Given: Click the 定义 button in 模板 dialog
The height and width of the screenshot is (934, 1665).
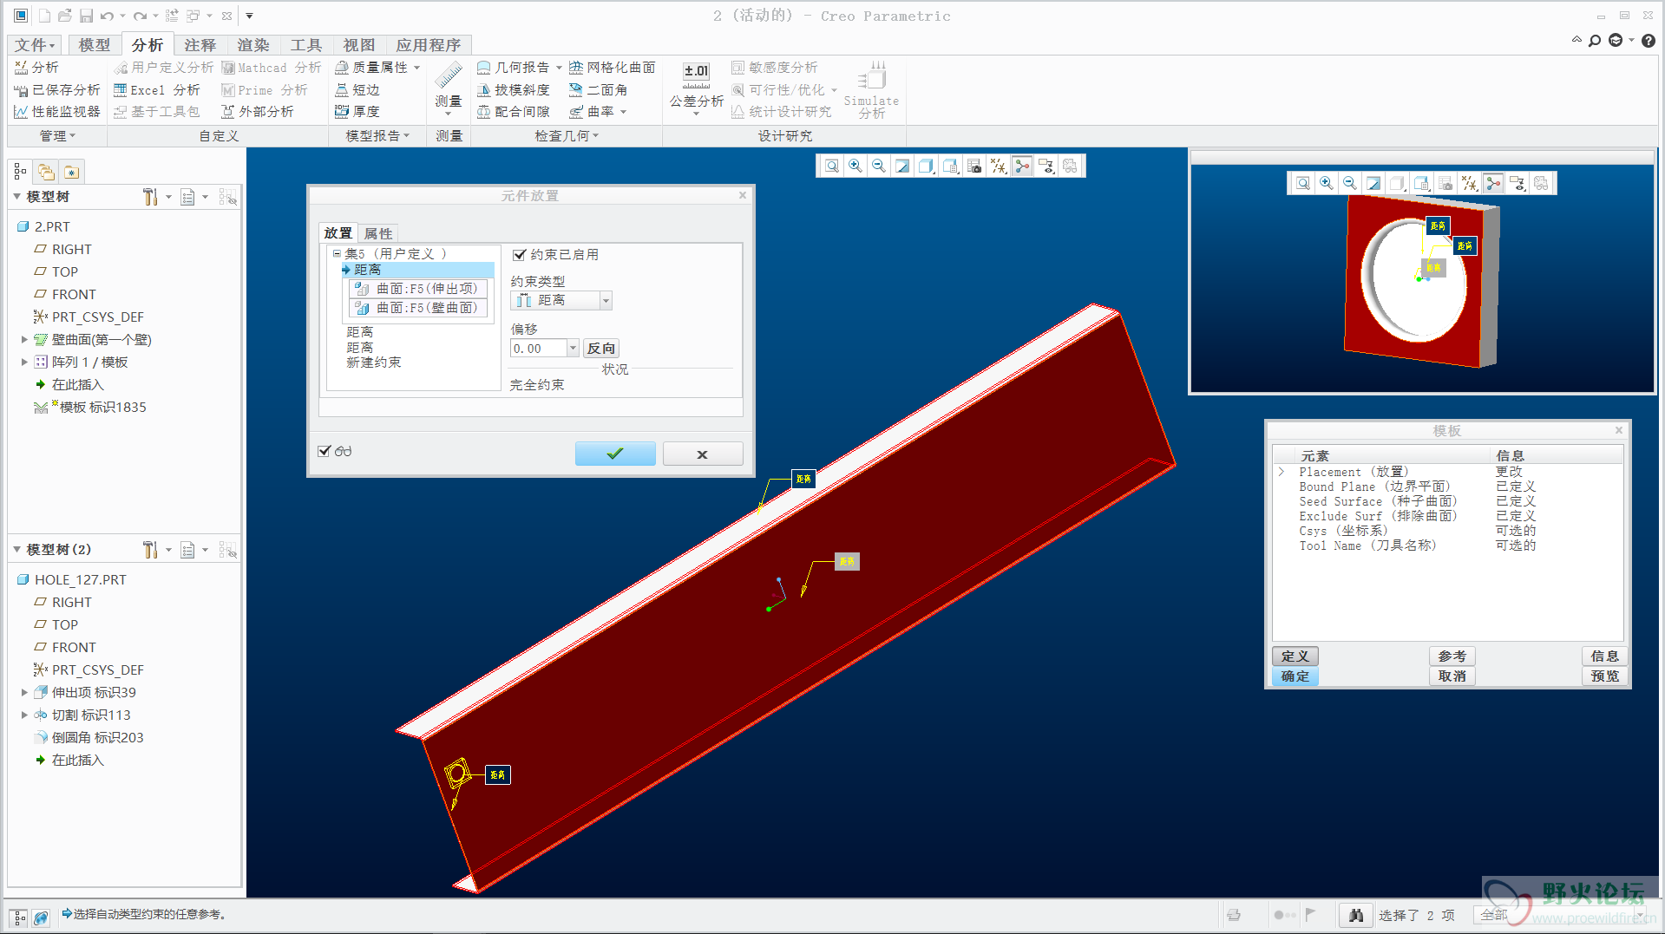Looking at the screenshot, I should tap(1295, 656).
